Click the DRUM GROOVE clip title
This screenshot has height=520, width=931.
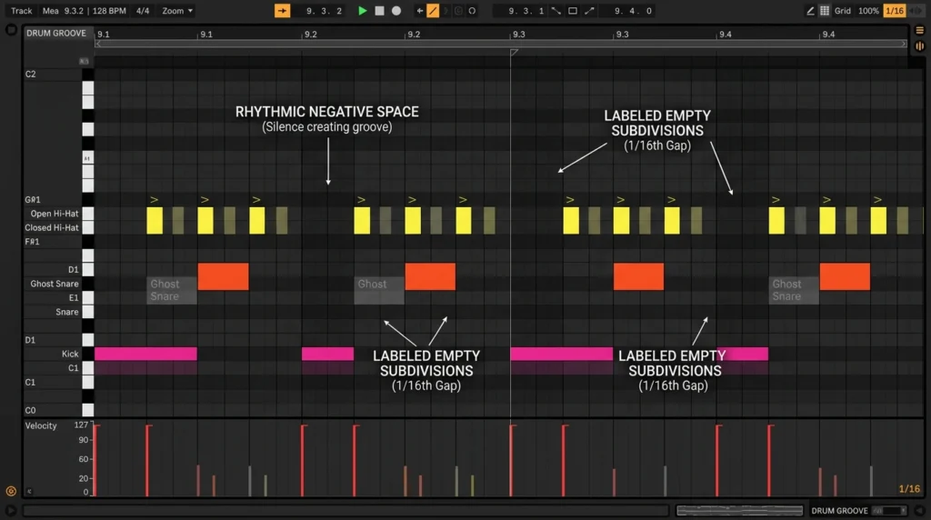(56, 34)
